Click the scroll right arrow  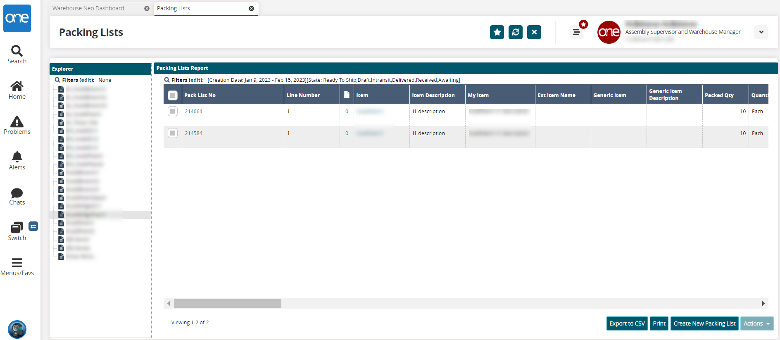763,304
